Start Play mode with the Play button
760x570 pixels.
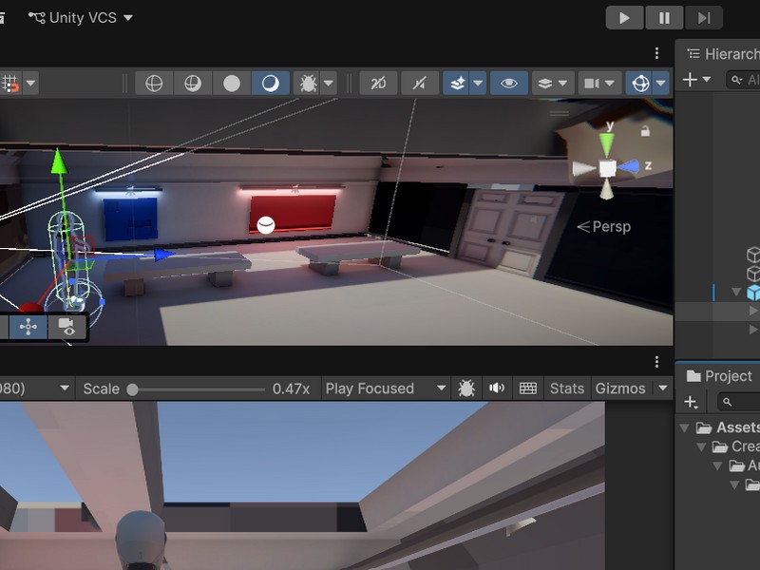pos(624,18)
